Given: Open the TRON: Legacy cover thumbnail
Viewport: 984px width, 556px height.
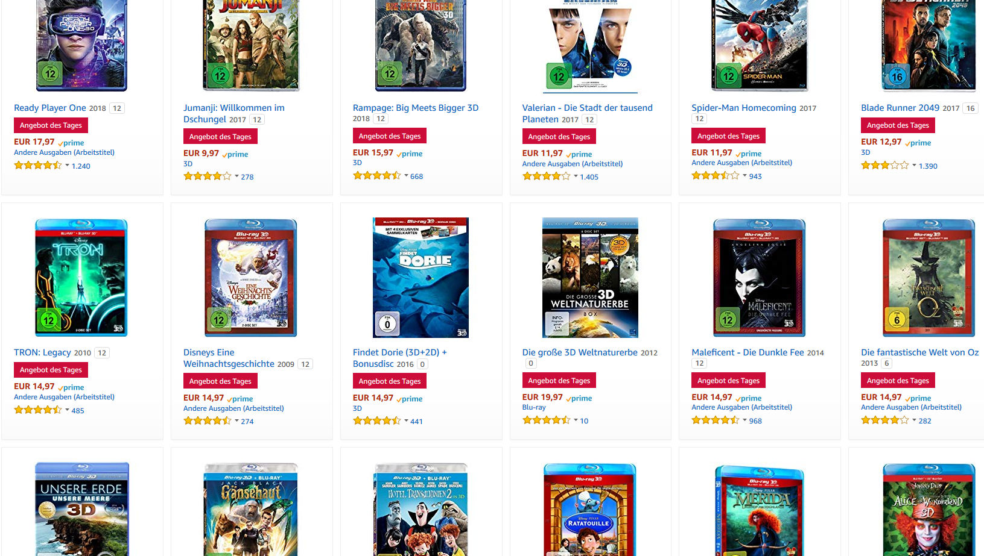Looking at the screenshot, I should (81, 278).
